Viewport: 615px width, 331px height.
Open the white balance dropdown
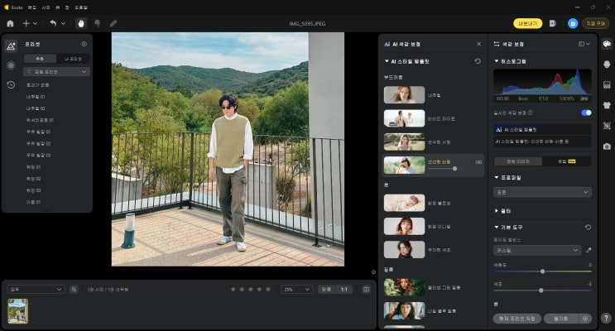(x=537, y=250)
